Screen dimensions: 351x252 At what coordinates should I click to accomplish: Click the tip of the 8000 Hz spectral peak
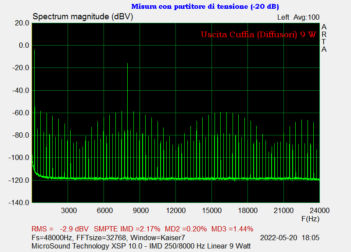[127, 64]
